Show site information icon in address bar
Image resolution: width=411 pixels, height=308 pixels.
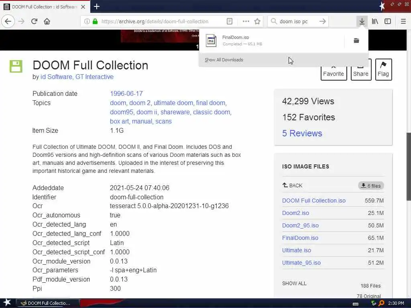(87, 21)
